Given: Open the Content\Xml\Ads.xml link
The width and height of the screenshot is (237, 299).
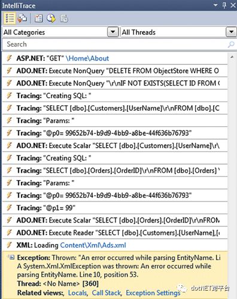Looking at the screenshot, I should coord(93,245).
